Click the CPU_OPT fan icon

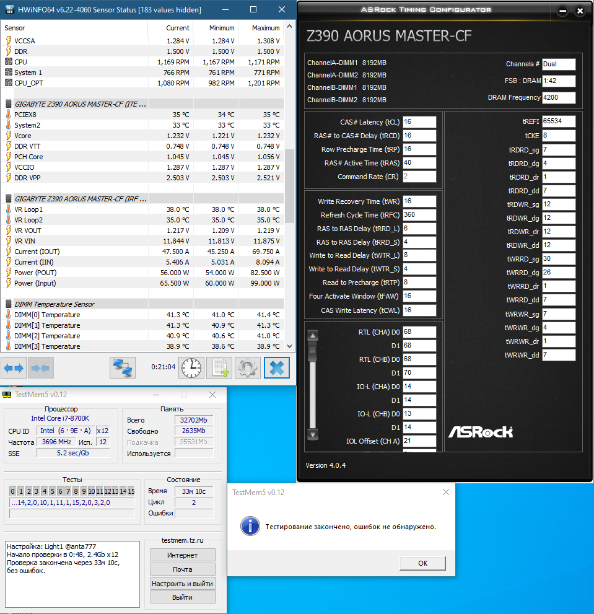(x=9, y=82)
